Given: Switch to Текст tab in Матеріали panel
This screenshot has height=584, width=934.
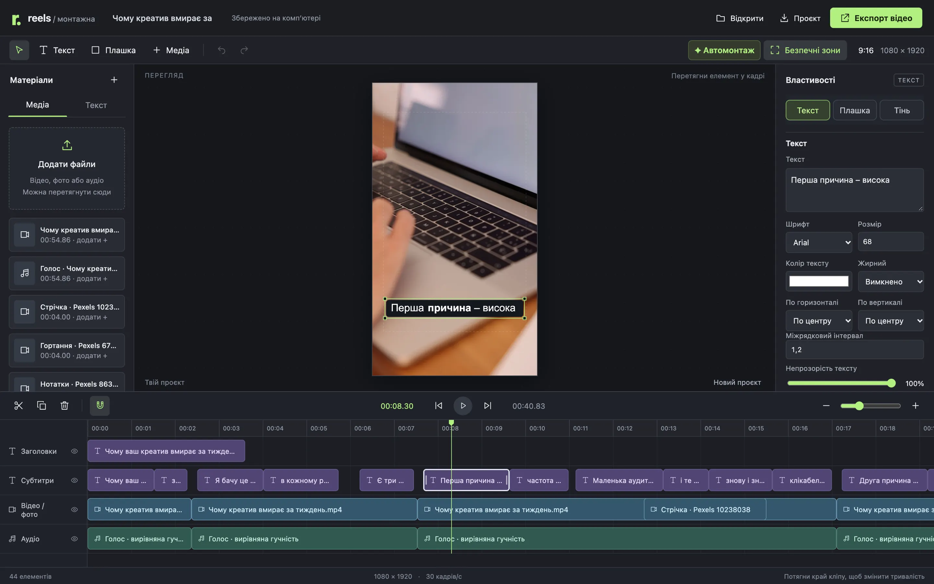Looking at the screenshot, I should click(x=96, y=105).
